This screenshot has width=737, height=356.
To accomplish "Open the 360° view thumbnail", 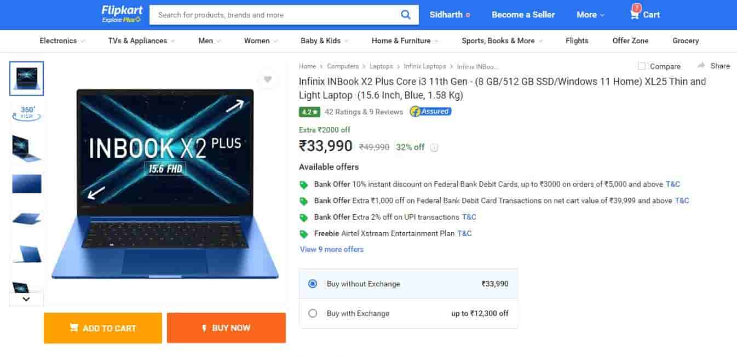I will (x=27, y=113).
